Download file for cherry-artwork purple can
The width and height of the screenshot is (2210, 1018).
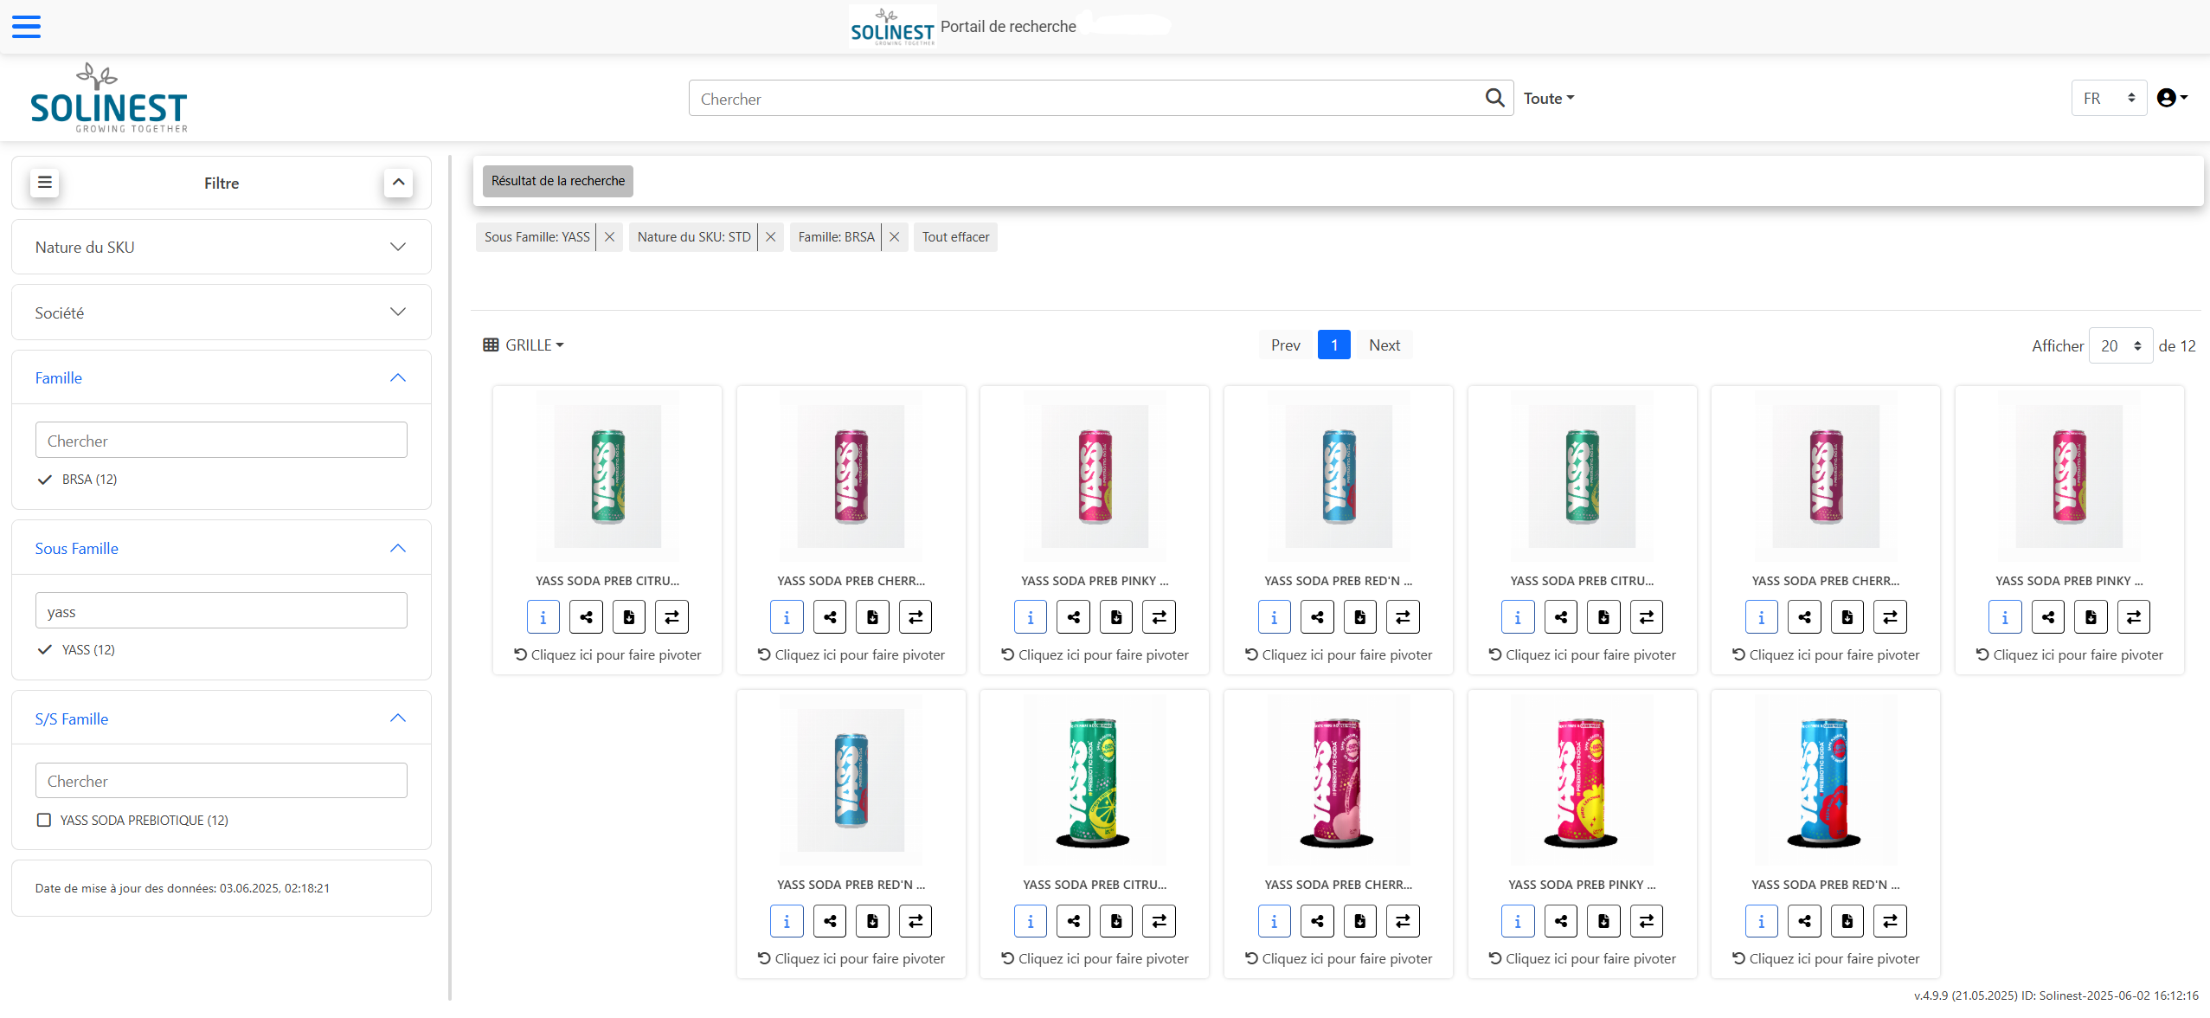pyautogui.click(x=1359, y=921)
